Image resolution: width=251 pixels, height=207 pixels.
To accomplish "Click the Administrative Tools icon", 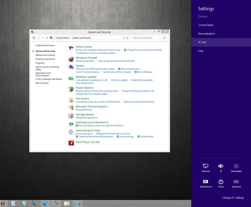I will coord(71,132).
